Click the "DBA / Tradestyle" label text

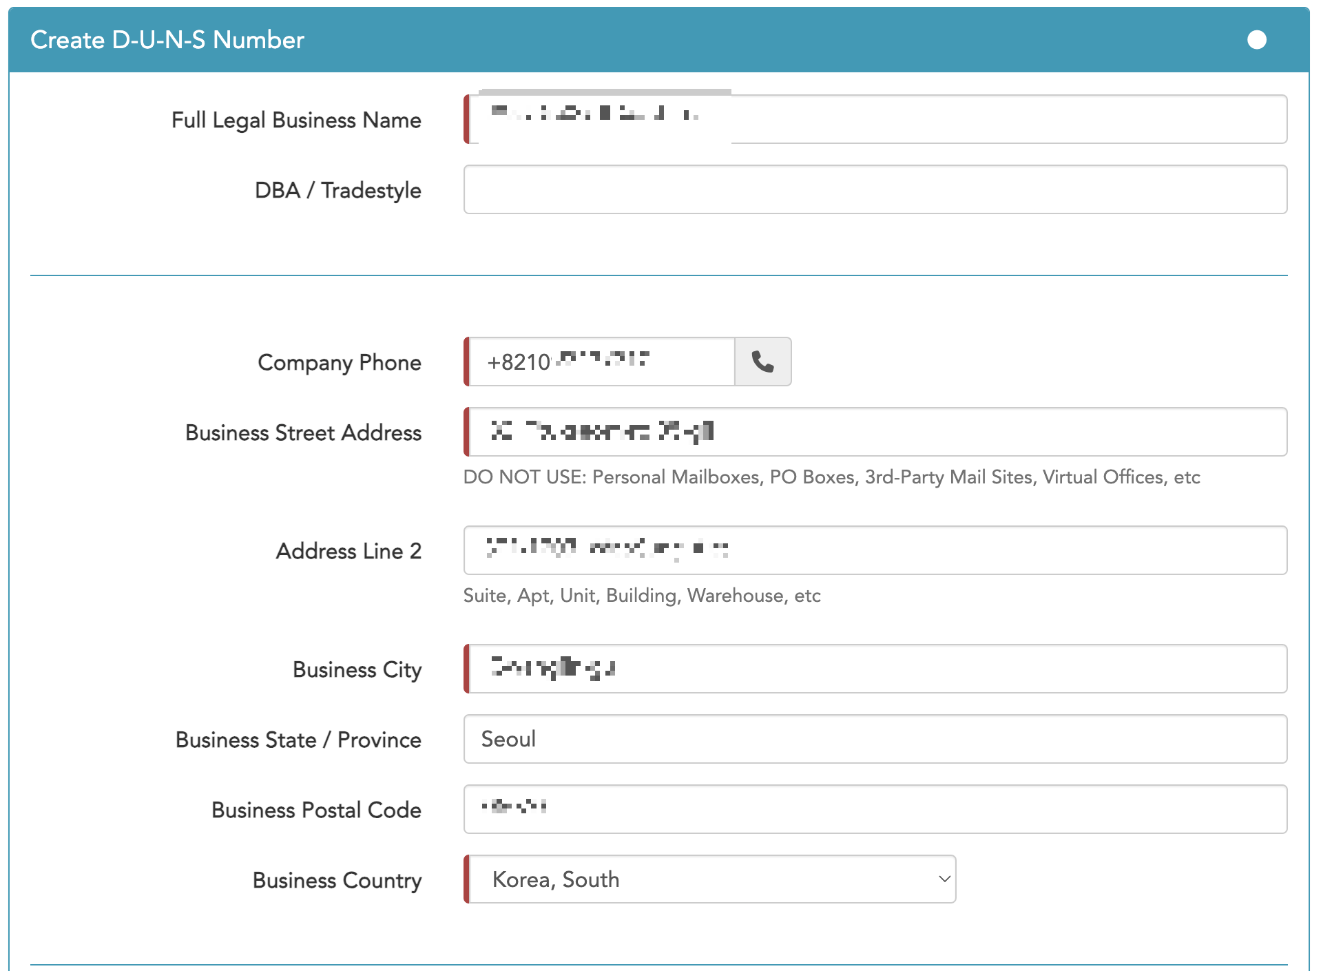[337, 191]
